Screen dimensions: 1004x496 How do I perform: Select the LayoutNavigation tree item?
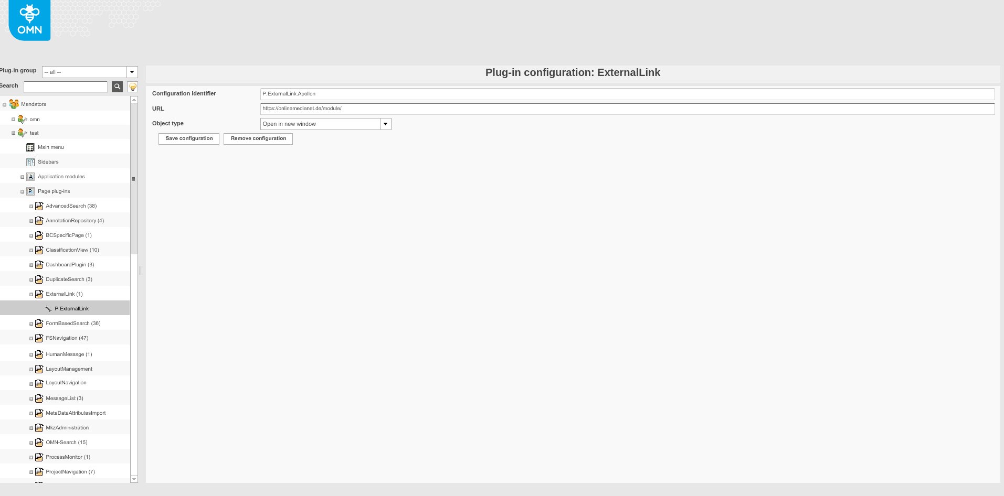[x=66, y=383]
